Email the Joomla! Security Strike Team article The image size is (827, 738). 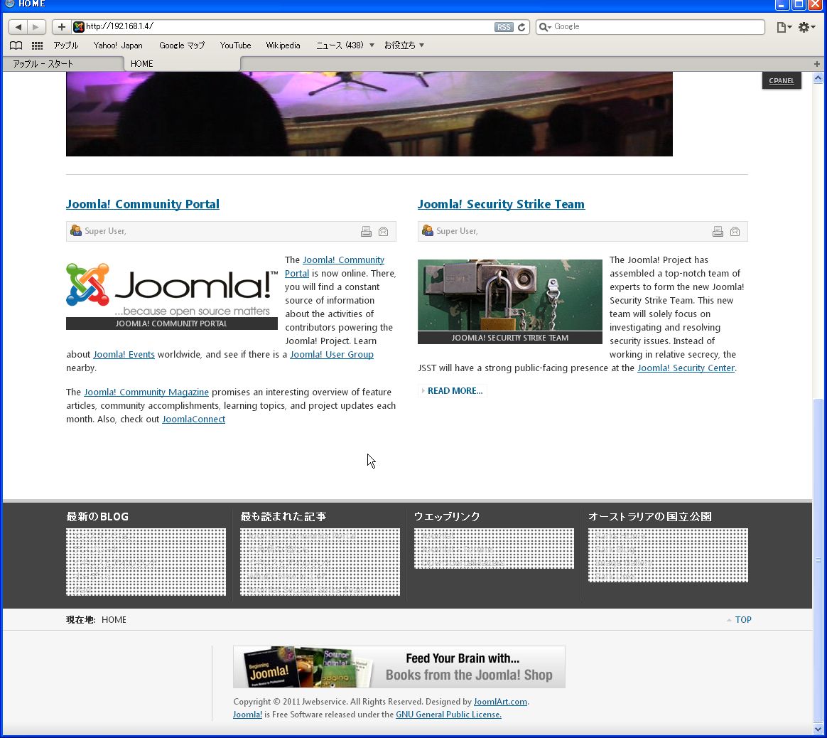(735, 231)
